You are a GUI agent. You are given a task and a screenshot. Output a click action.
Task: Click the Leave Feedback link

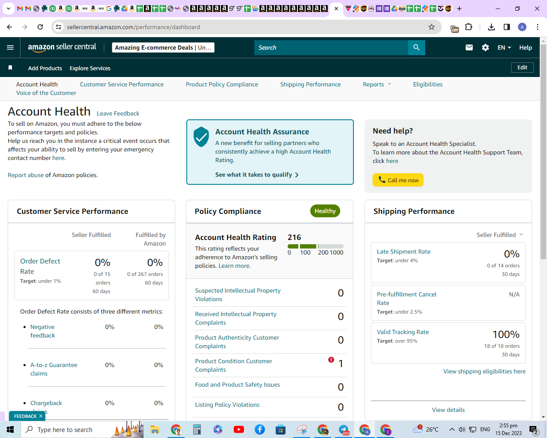[x=118, y=113]
